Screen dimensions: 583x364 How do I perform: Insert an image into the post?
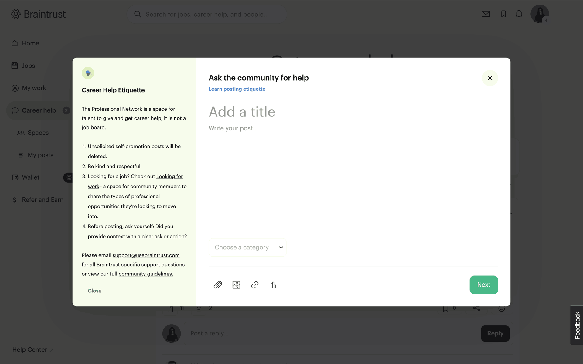[x=236, y=285]
